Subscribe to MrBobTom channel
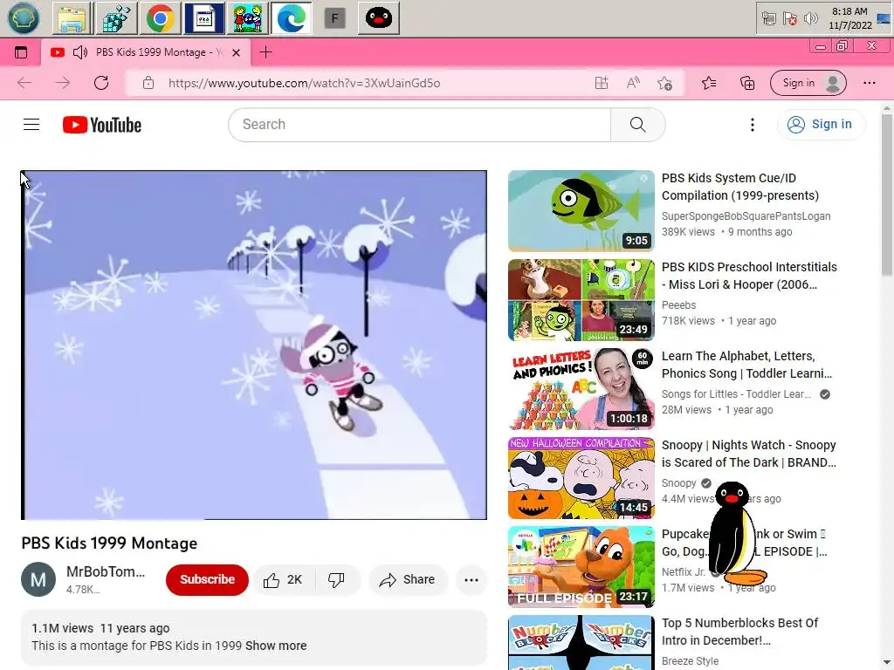The width and height of the screenshot is (894, 670). [x=207, y=579]
